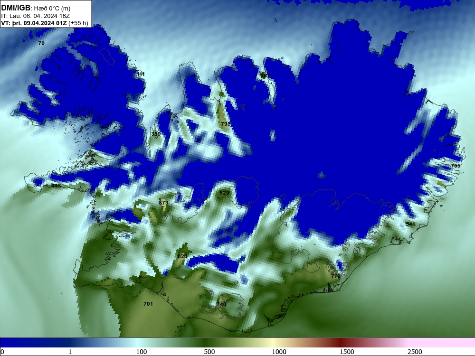The height and width of the screenshot is (356, 475).
Task: Click the map value 701
Action: click(148, 304)
